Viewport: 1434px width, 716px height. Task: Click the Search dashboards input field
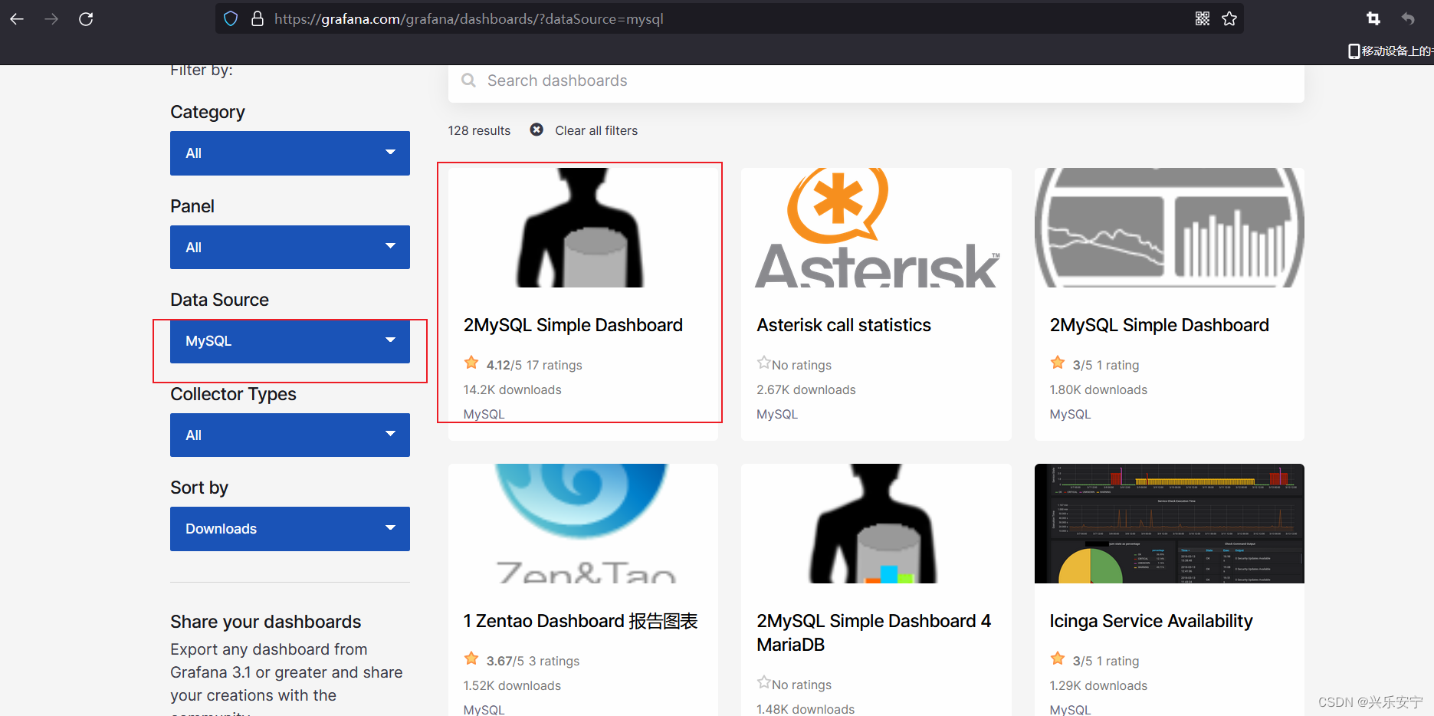click(876, 81)
